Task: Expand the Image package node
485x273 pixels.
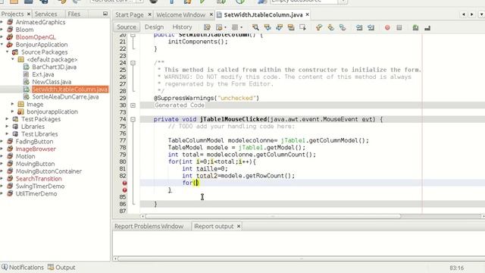Action: (13, 104)
